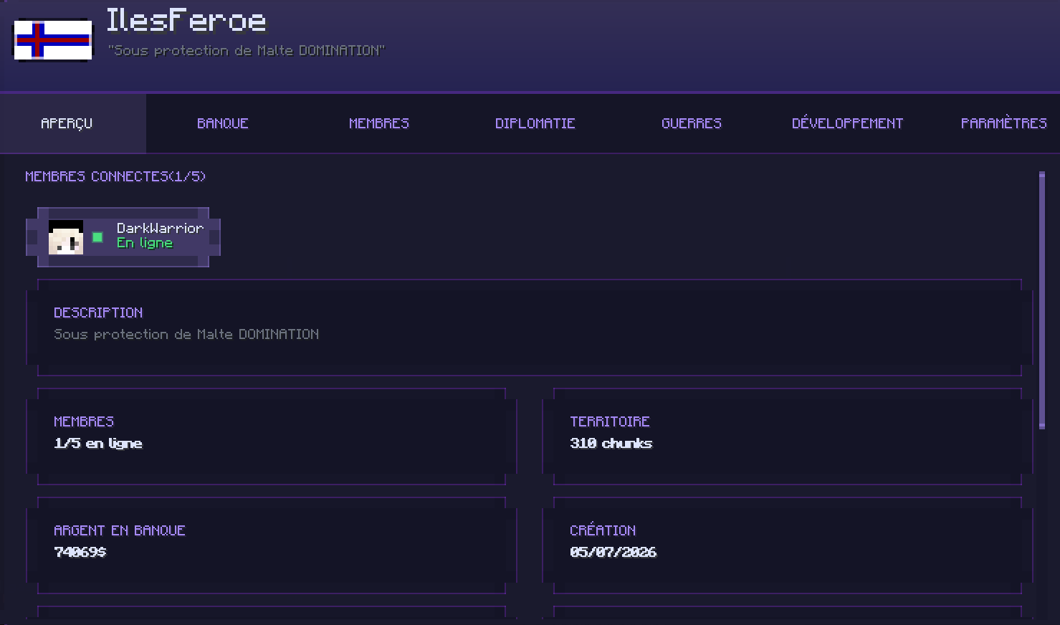This screenshot has width=1060, height=625.
Task: Go to the Guerres tab
Action: (x=692, y=123)
